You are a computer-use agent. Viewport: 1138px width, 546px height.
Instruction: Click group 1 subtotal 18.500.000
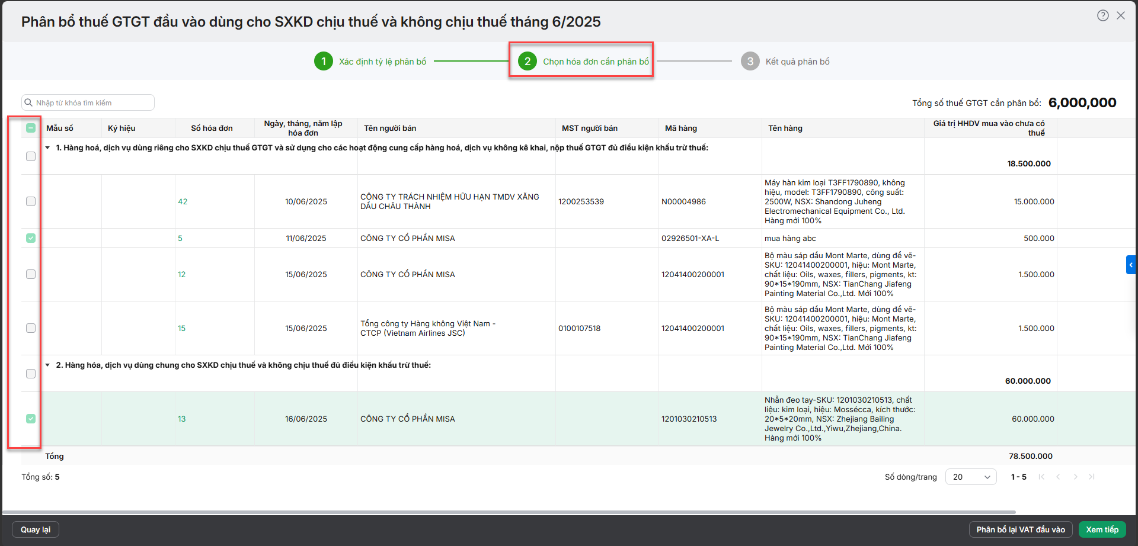(x=1029, y=163)
